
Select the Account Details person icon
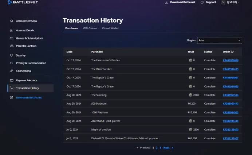[11, 30]
